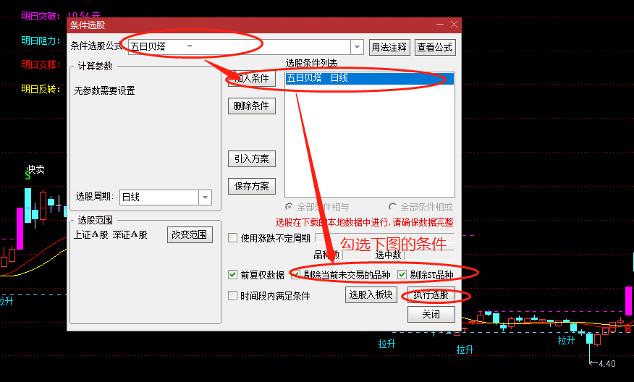Image resolution: width=634 pixels, height=382 pixels.
Task: Open the 条件选股公式 formula dropdown arrow
Action: (x=357, y=47)
